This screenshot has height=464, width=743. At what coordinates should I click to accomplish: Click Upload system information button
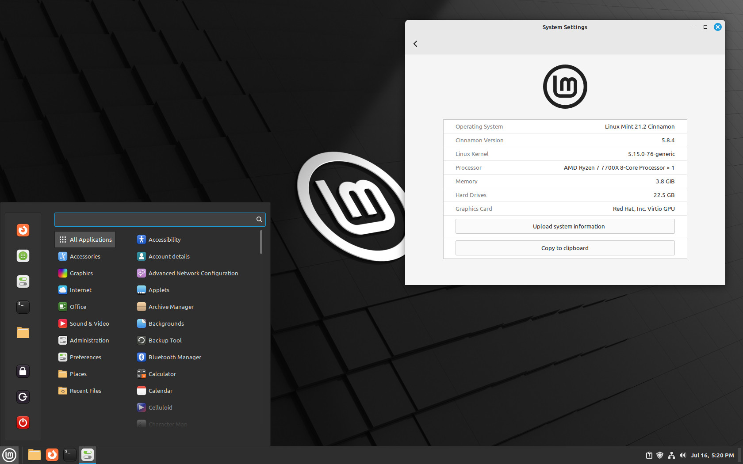click(565, 226)
